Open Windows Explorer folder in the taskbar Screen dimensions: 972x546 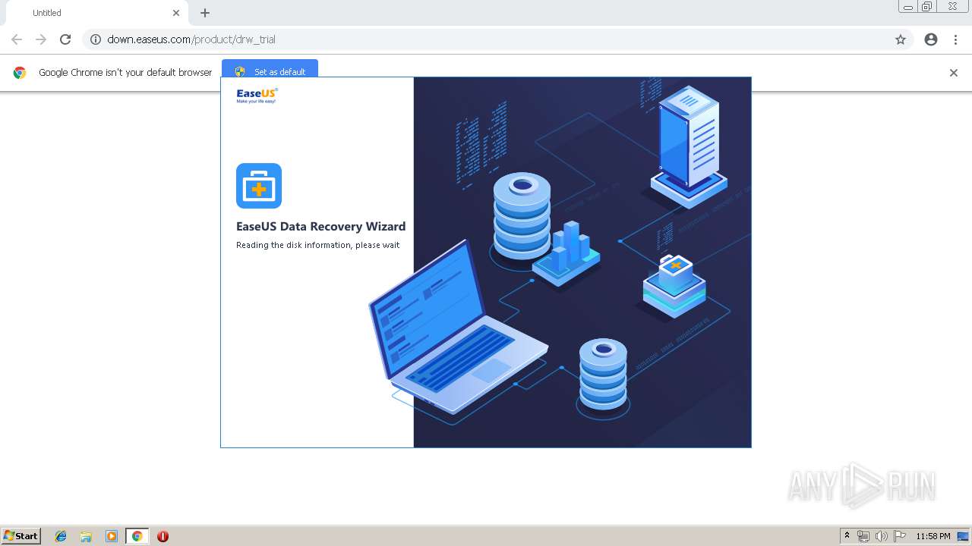[x=86, y=536]
